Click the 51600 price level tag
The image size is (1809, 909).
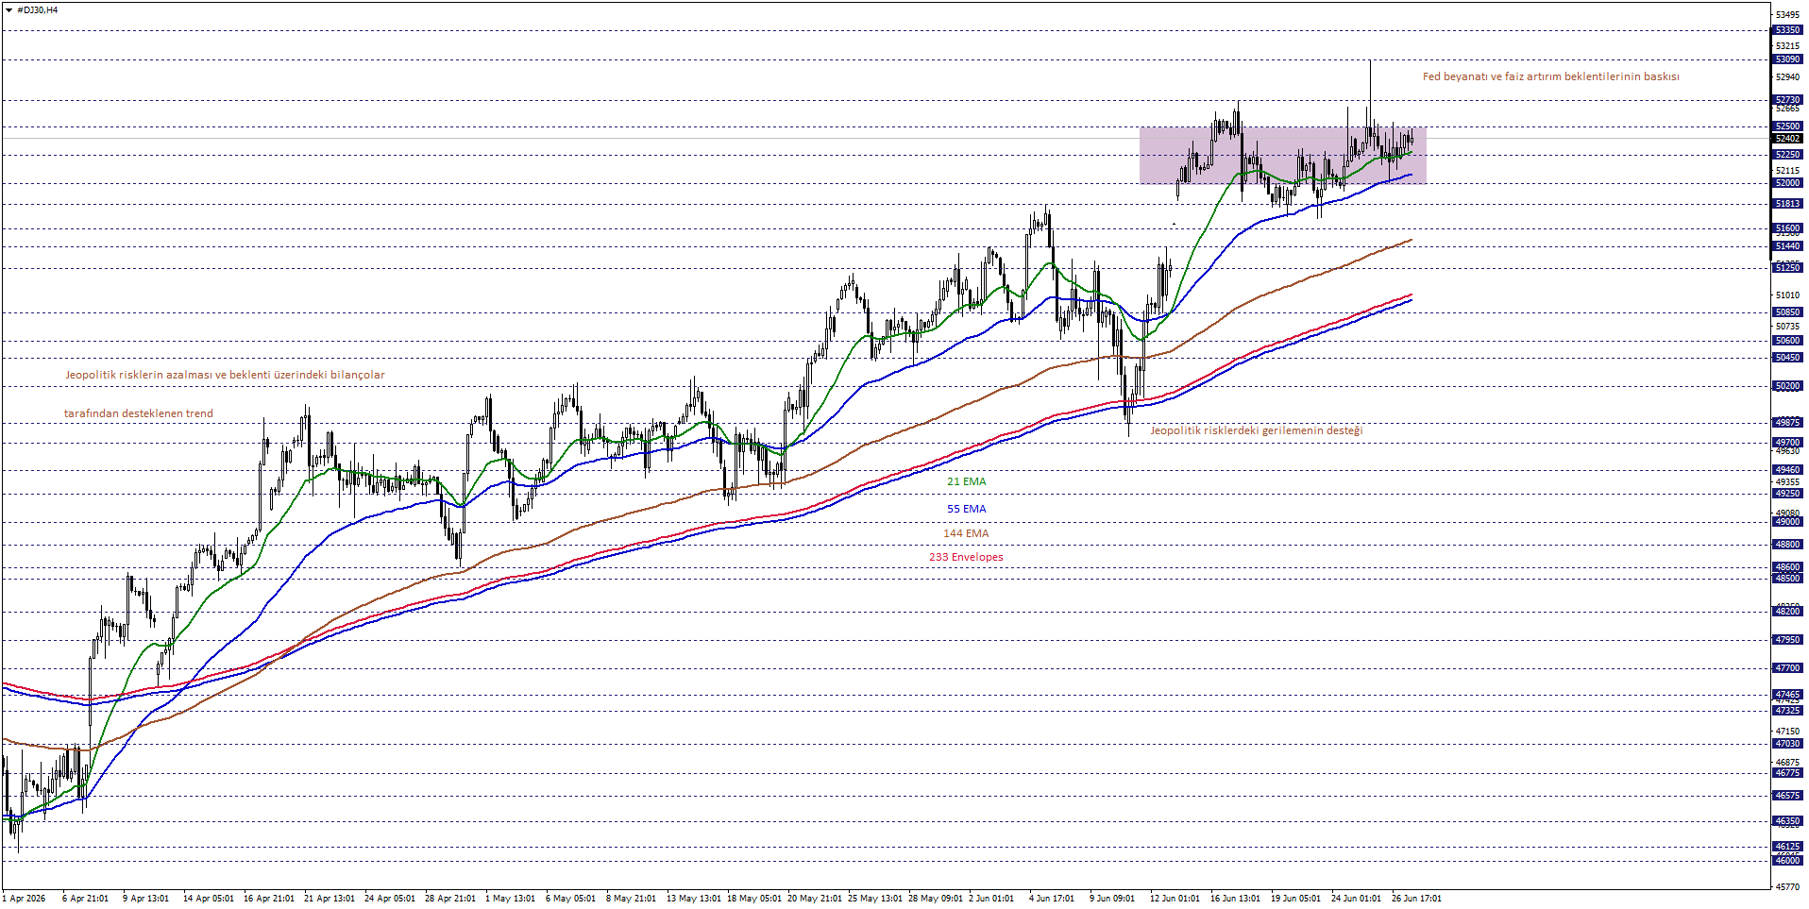click(1787, 228)
